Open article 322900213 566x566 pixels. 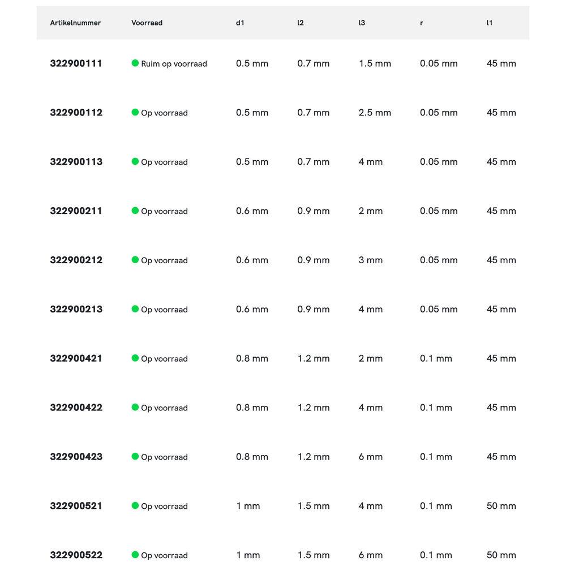(76, 310)
